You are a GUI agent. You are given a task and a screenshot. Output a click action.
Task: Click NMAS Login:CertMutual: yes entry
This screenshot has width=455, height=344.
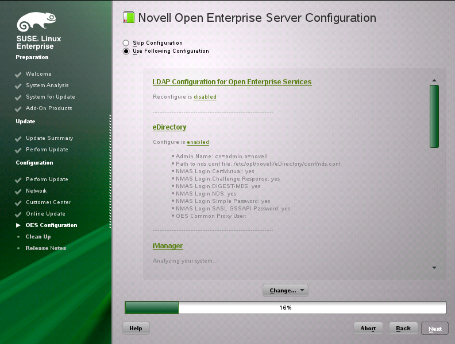coord(215,171)
